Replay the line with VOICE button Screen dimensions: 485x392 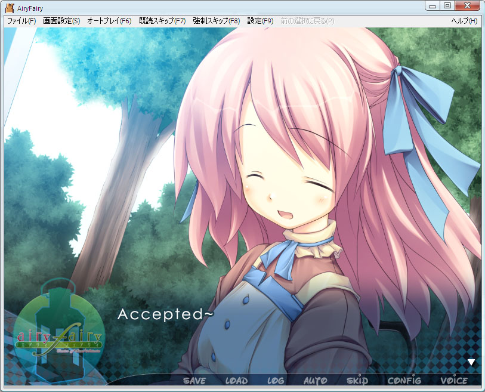coord(454,381)
